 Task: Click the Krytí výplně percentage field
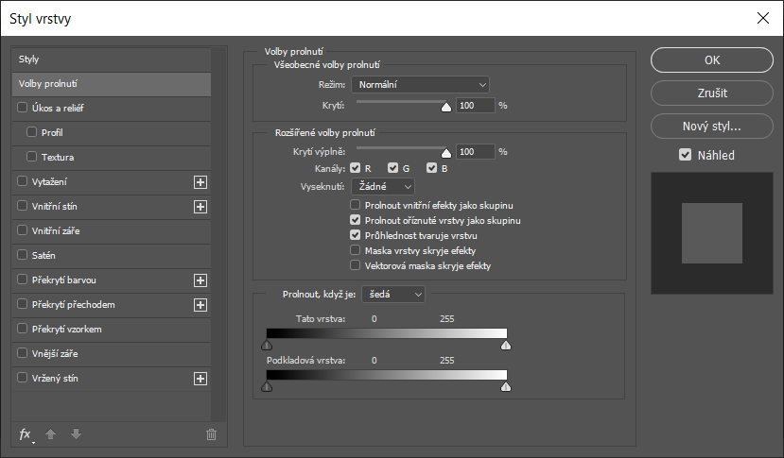(475, 151)
